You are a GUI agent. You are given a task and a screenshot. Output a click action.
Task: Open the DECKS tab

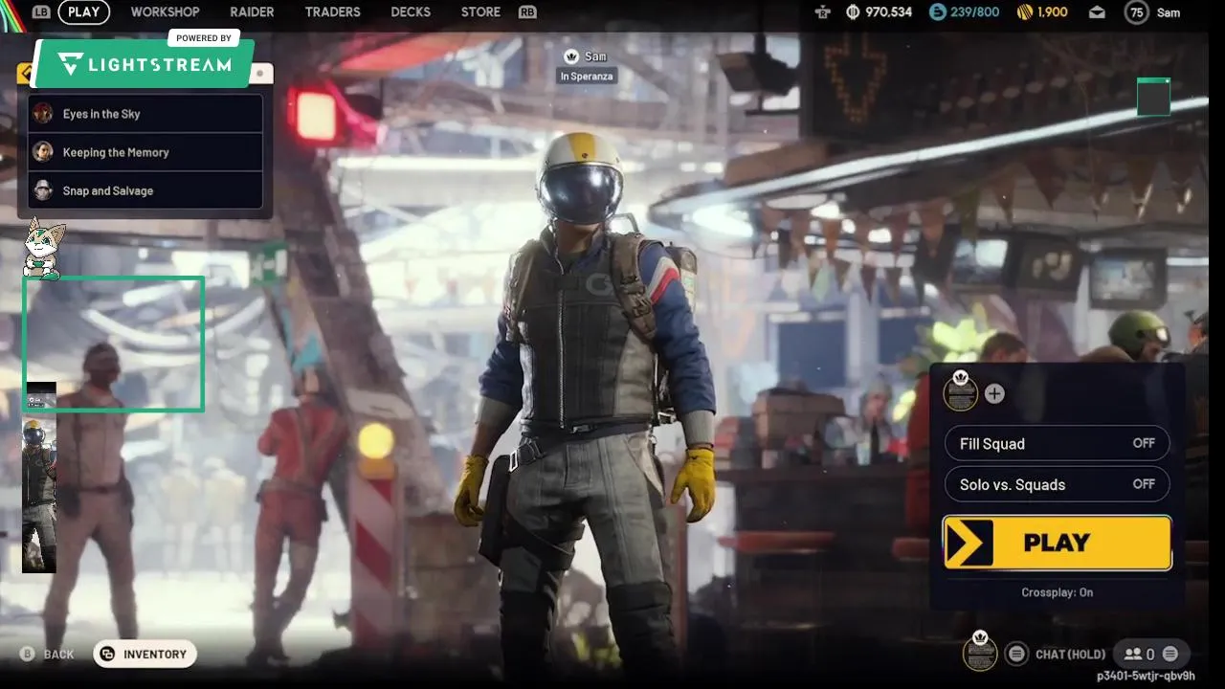[x=411, y=12]
